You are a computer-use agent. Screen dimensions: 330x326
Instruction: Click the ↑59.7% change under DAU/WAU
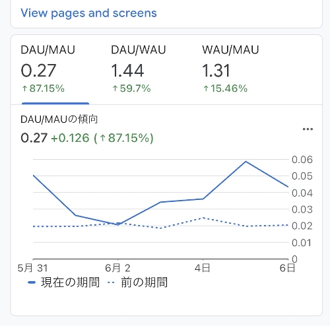coord(131,88)
